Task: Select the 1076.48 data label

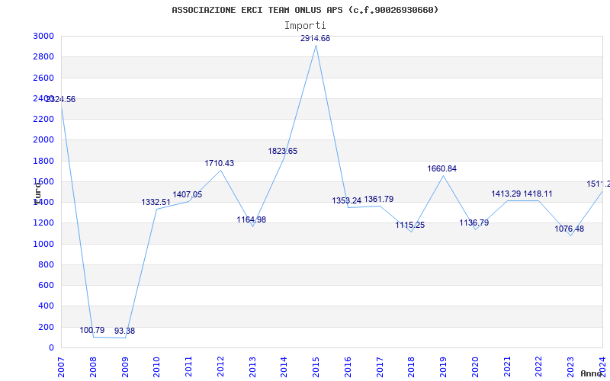Action: (569, 229)
